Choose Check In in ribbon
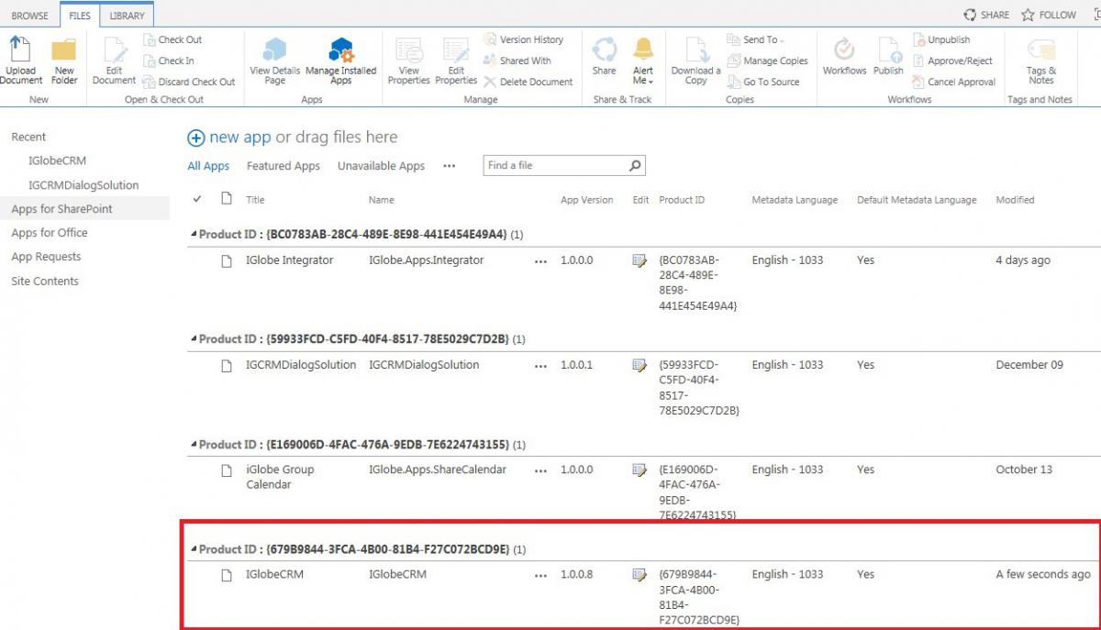This screenshot has height=630, width=1101. (169, 61)
